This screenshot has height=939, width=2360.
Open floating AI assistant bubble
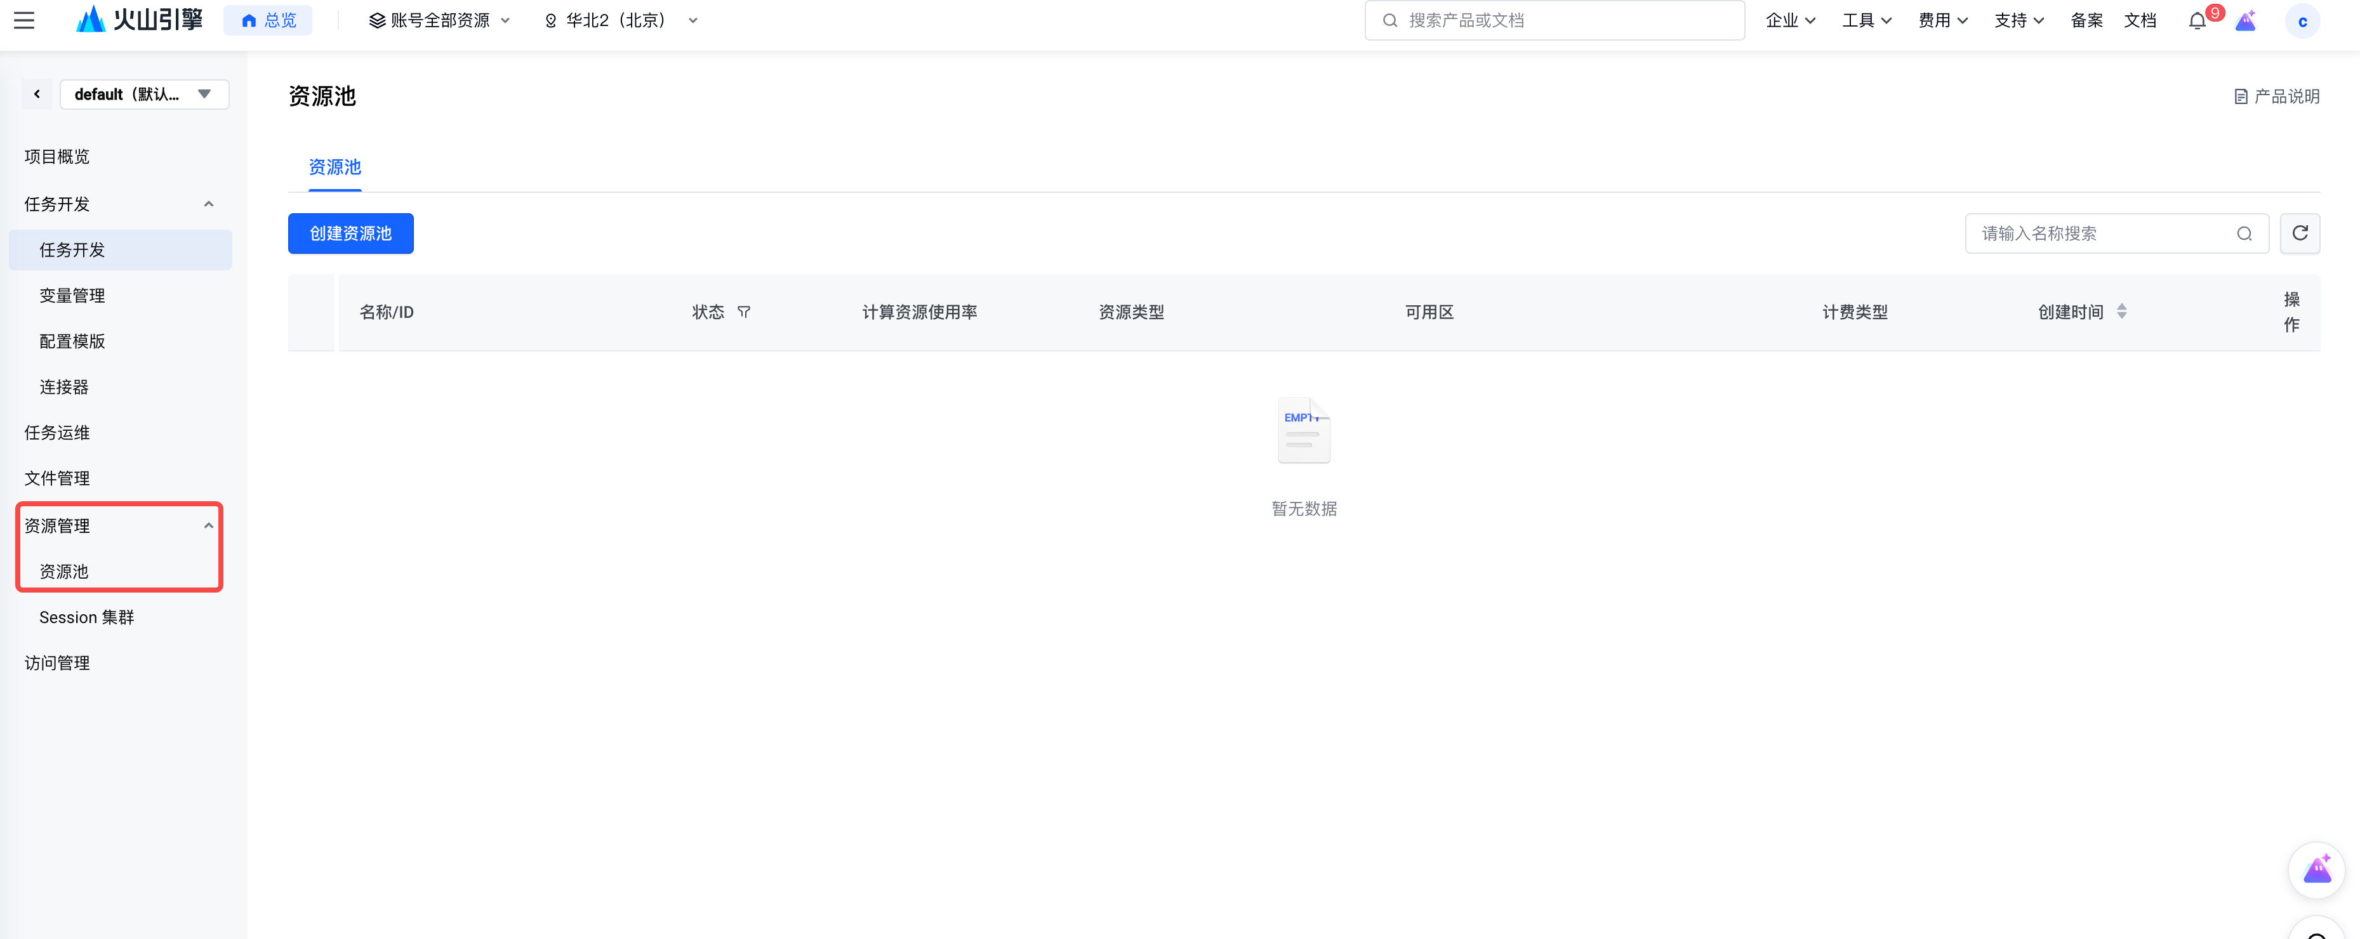click(x=2316, y=869)
